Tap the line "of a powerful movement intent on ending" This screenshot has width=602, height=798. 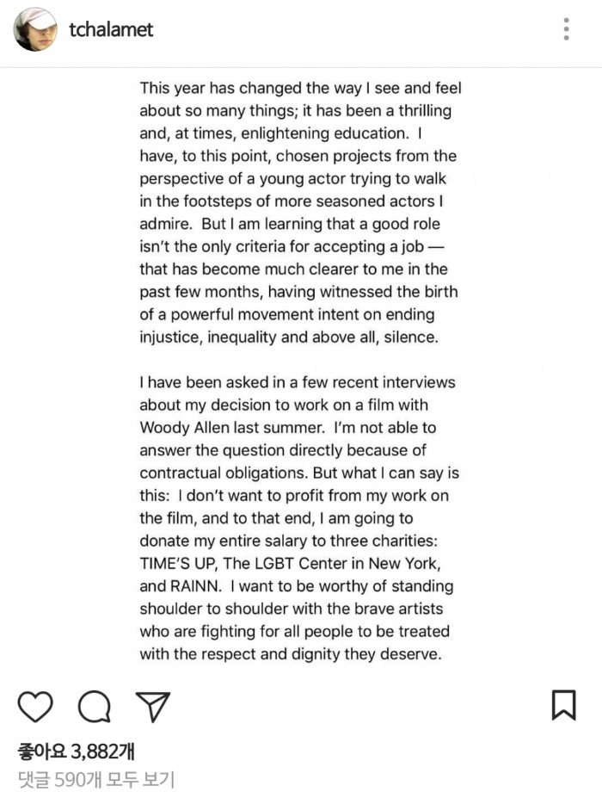click(287, 314)
